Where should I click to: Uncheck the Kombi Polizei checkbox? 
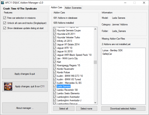click(x=55, y=72)
